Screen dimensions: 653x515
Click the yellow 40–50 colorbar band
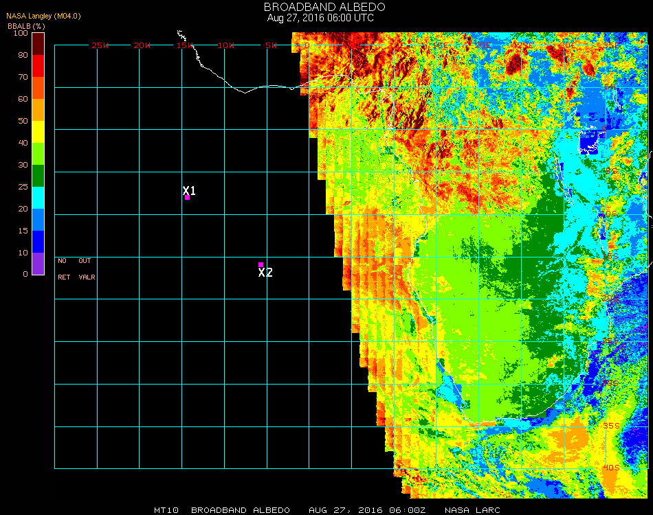pyautogui.click(x=38, y=131)
